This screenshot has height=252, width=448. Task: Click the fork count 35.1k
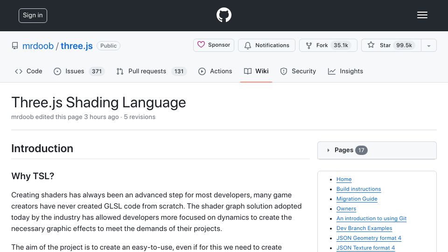point(341,45)
